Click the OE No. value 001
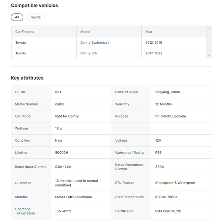Viewport: 222px width, 222px height. click(x=58, y=92)
